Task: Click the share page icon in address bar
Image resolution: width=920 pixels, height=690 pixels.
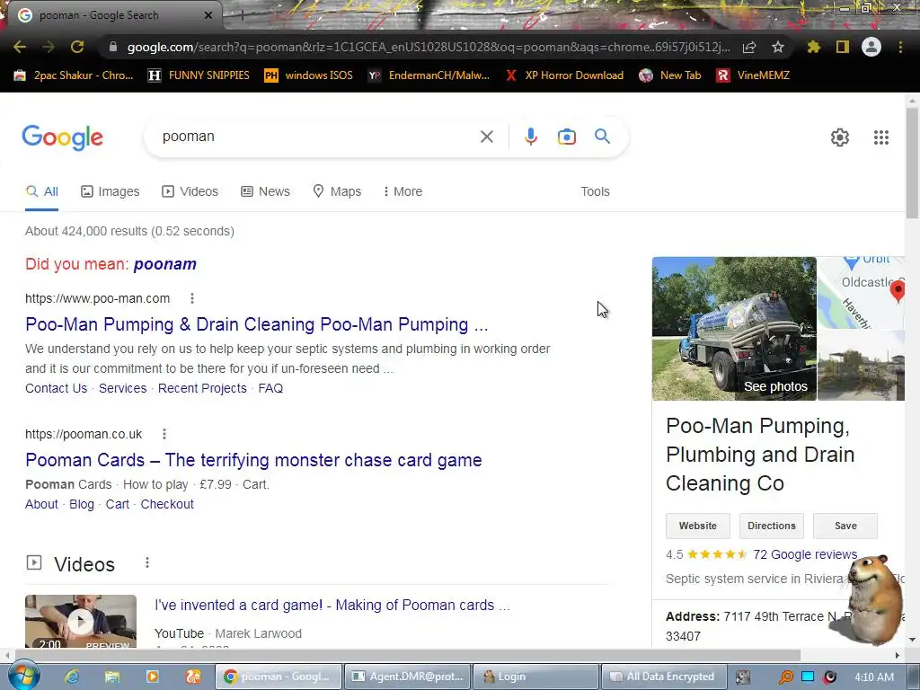Action: pos(749,47)
